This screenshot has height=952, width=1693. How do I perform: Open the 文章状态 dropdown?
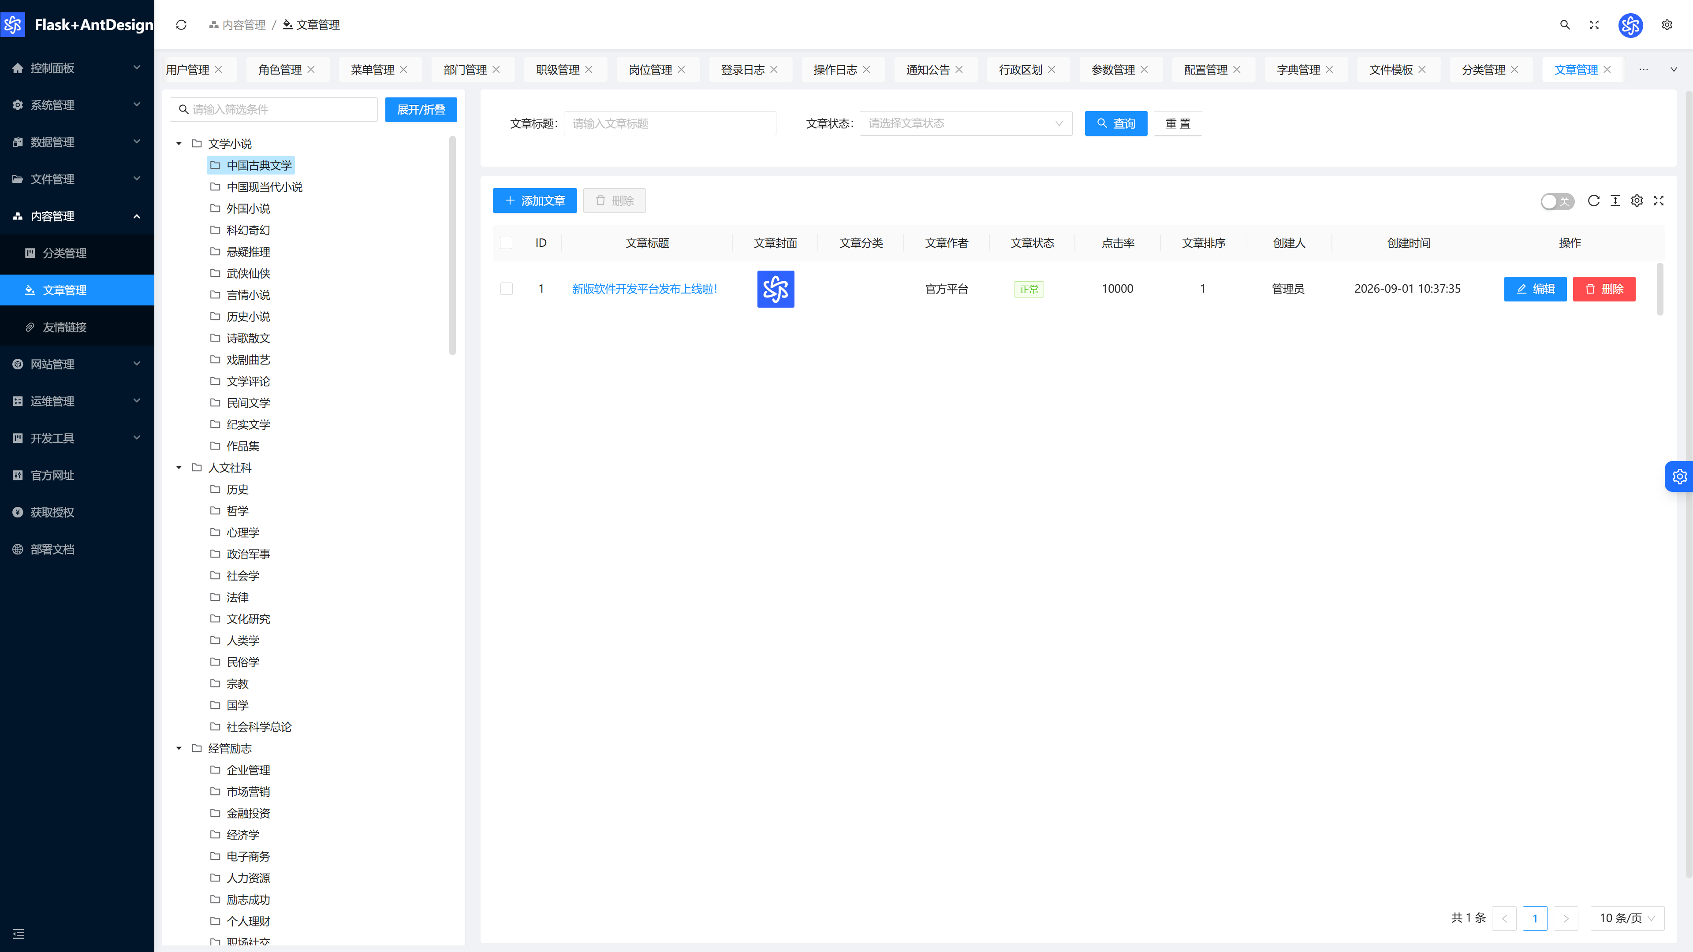click(966, 123)
